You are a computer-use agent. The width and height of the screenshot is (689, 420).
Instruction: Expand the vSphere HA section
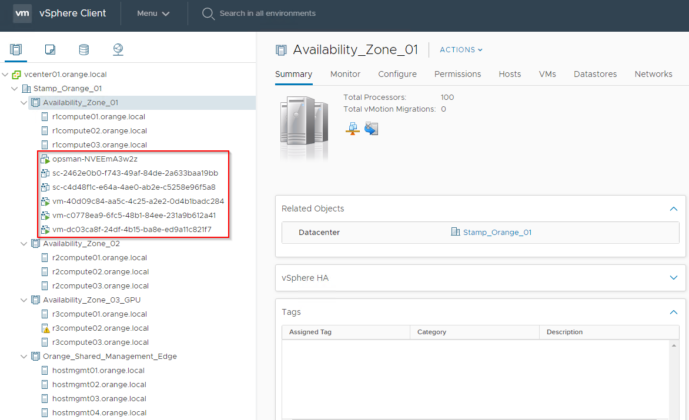point(674,278)
